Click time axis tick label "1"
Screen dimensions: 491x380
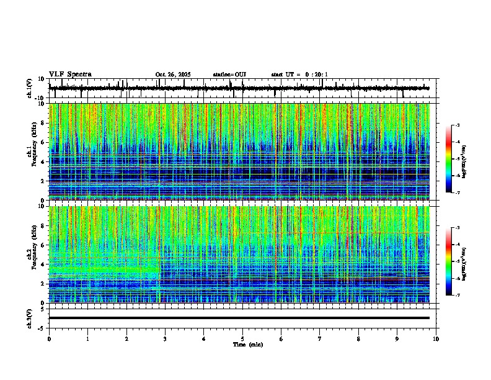87,339
